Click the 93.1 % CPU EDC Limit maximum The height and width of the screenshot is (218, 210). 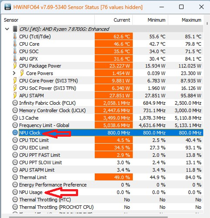pyautogui.click(x=193, y=148)
